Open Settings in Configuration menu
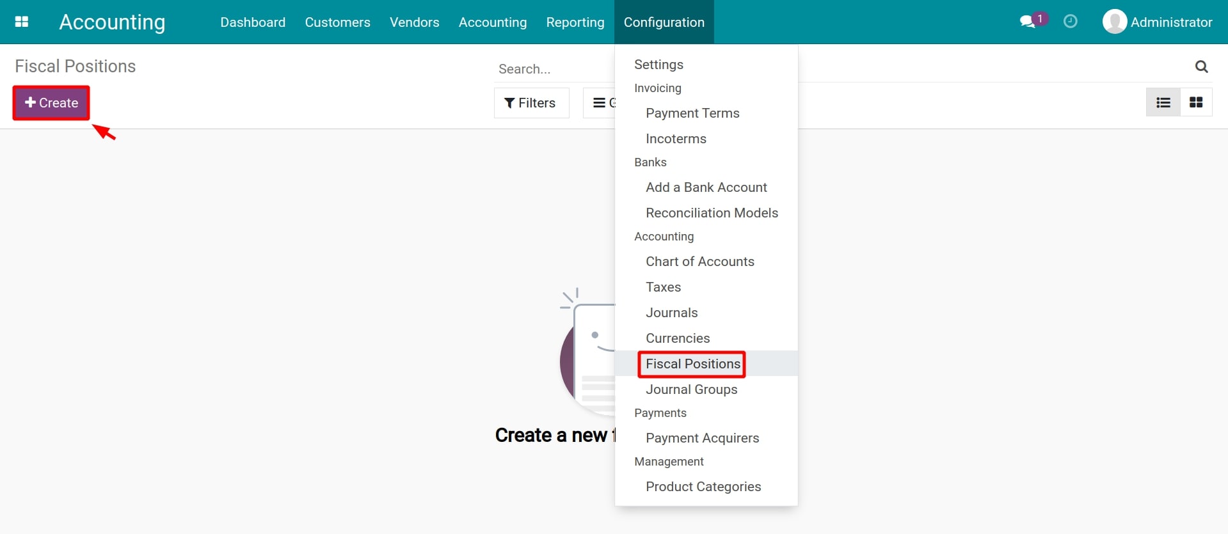Viewport: 1228px width, 534px height. click(658, 65)
